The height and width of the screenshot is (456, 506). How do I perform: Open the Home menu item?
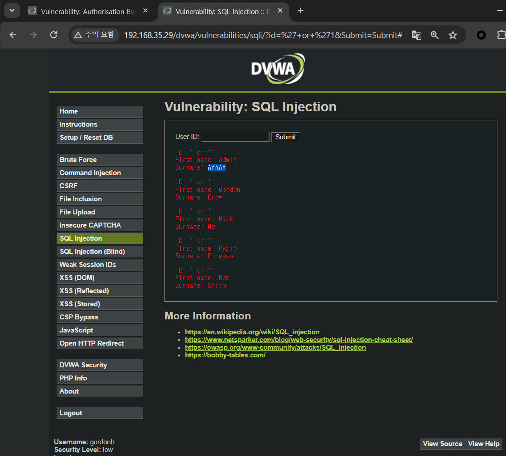(100, 111)
